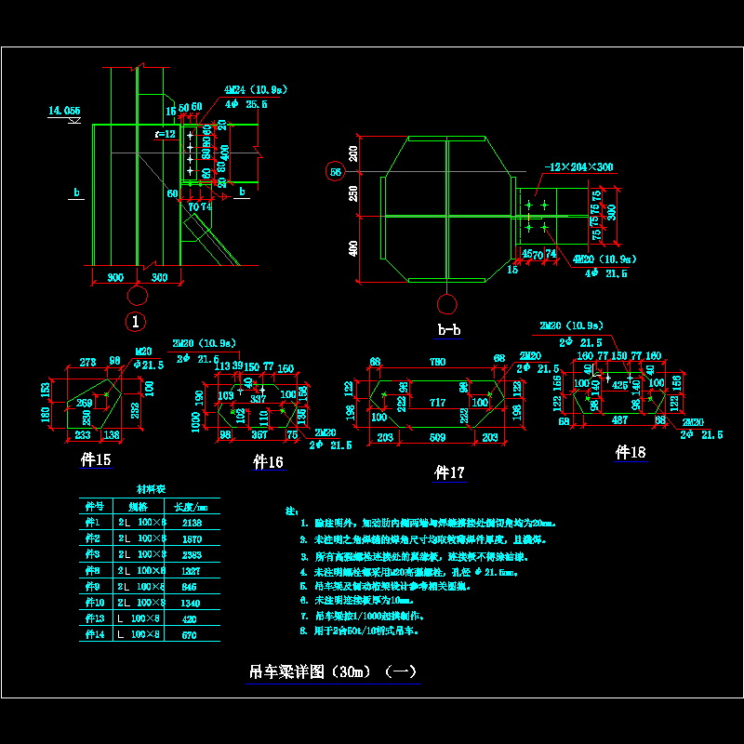This screenshot has height=744, width=744.
Task: Click the circled number 1 detail marker
Action: click(x=137, y=323)
